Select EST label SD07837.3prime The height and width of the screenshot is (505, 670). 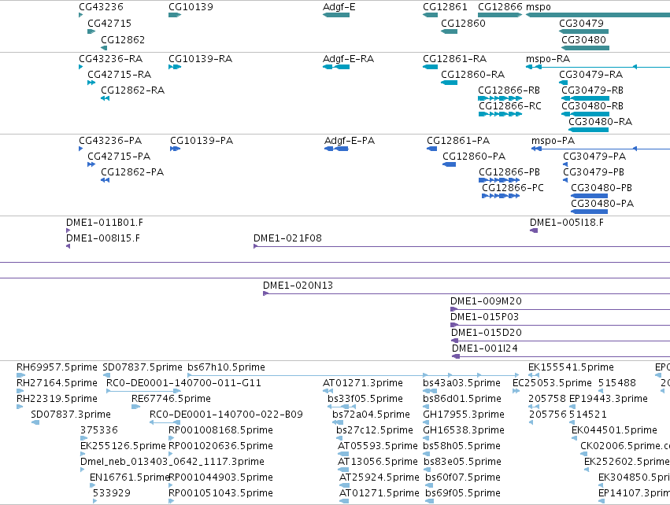click(71, 415)
